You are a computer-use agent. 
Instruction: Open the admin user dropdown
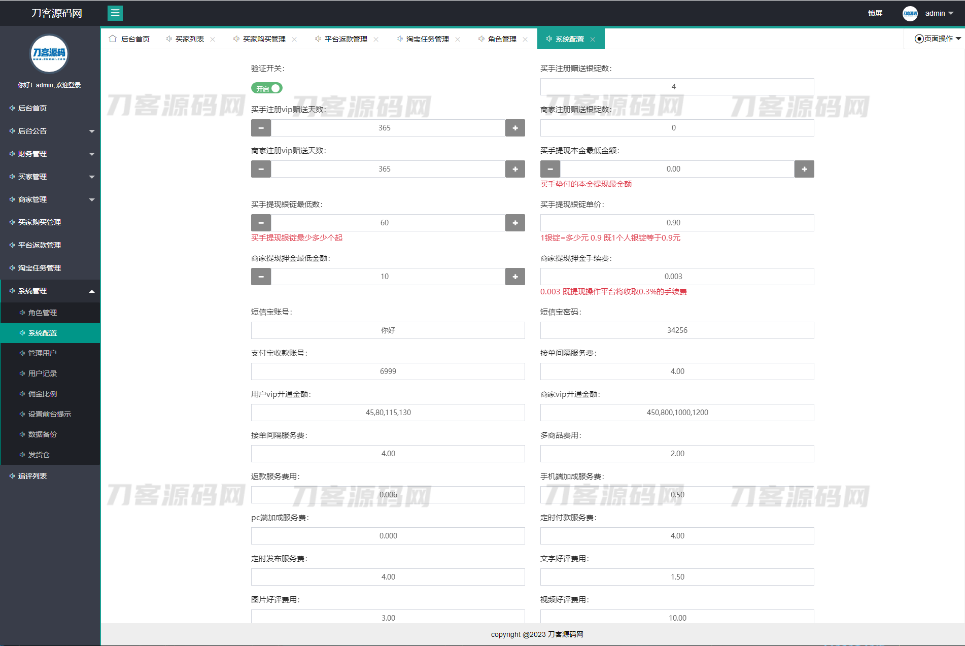[x=939, y=13]
